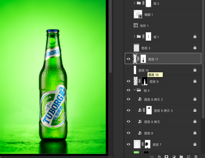205x158 pixels.
Task: Click the lock icon on 图层 8 拷贝 2
Action: pyautogui.click(x=195, y=99)
